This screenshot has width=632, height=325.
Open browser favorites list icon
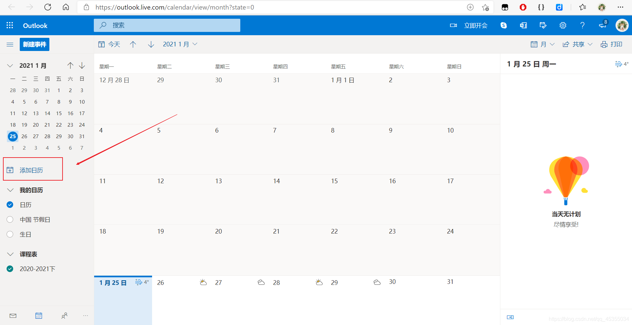[583, 7]
